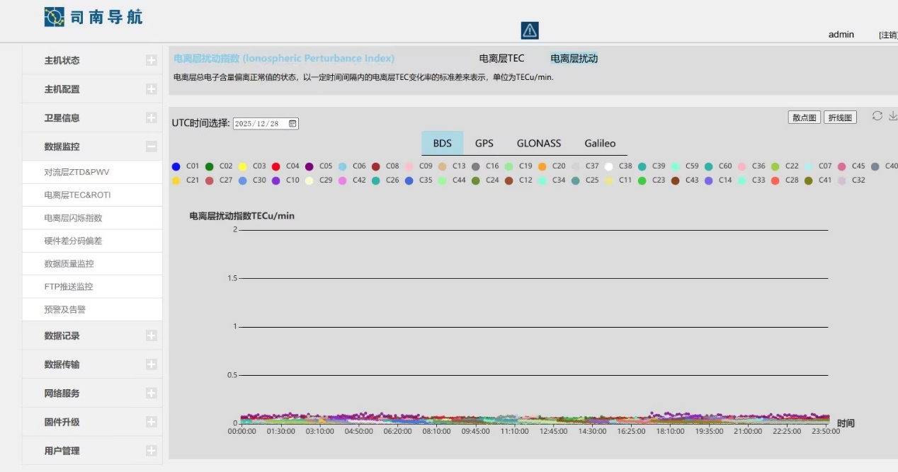This screenshot has height=472, width=898.
Task: Click the 折线图 line chart button
Action: tap(840, 117)
